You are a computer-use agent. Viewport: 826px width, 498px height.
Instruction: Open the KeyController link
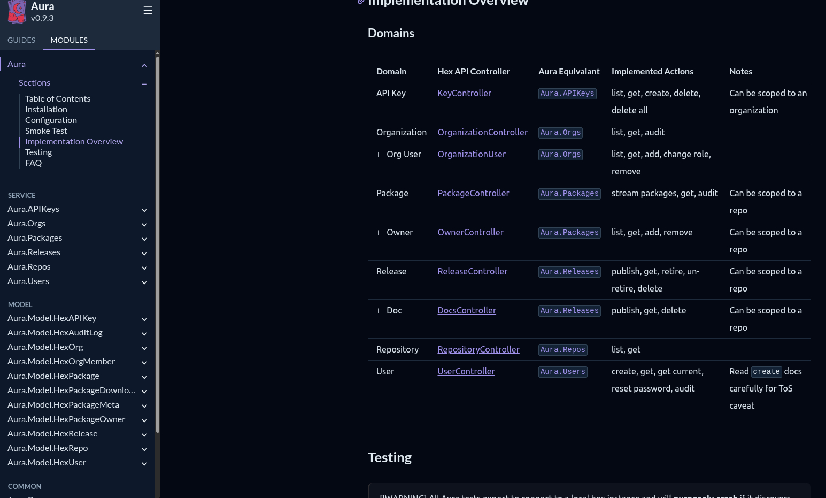tap(464, 93)
